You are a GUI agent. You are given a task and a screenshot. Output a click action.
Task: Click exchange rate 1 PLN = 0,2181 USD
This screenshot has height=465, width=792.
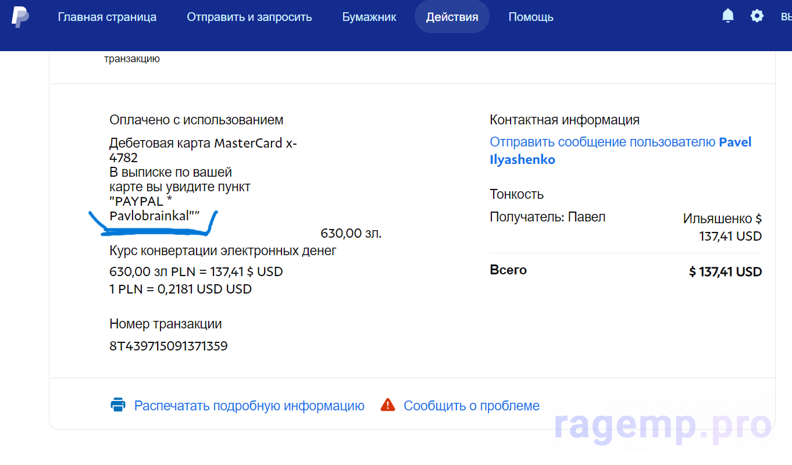(180, 289)
